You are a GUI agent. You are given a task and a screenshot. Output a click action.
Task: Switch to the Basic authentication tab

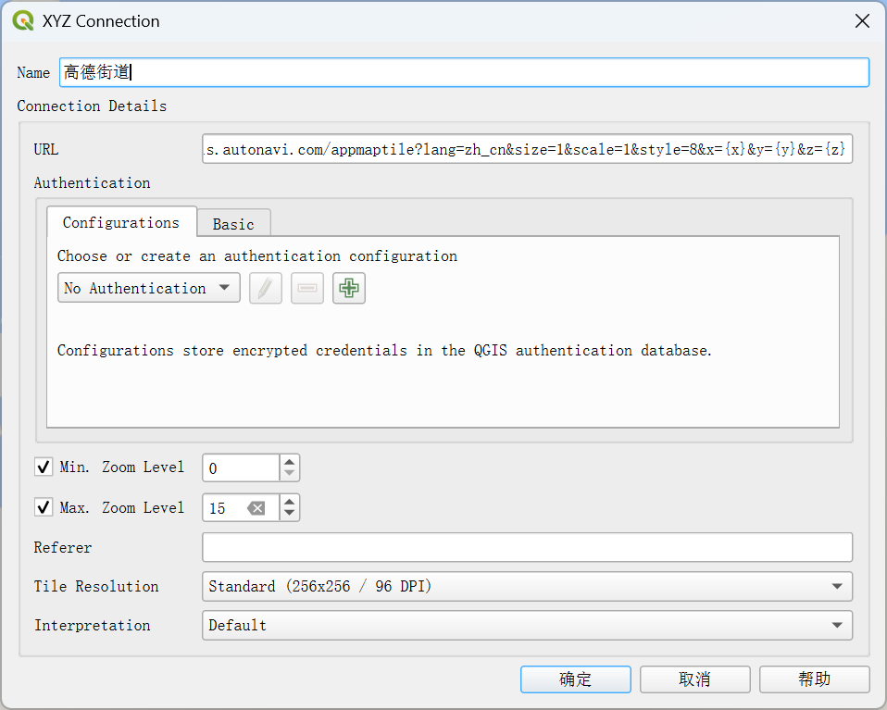pyautogui.click(x=233, y=224)
